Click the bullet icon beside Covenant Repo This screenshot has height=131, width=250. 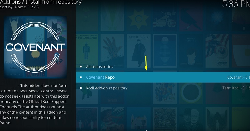pos(81,77)
